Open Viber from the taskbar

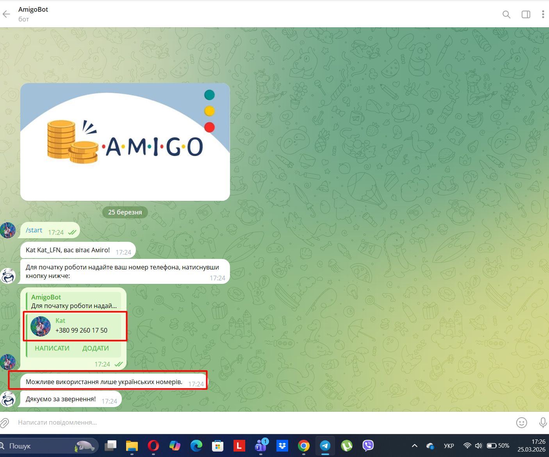pyautogui.click(x=368, y=446)
